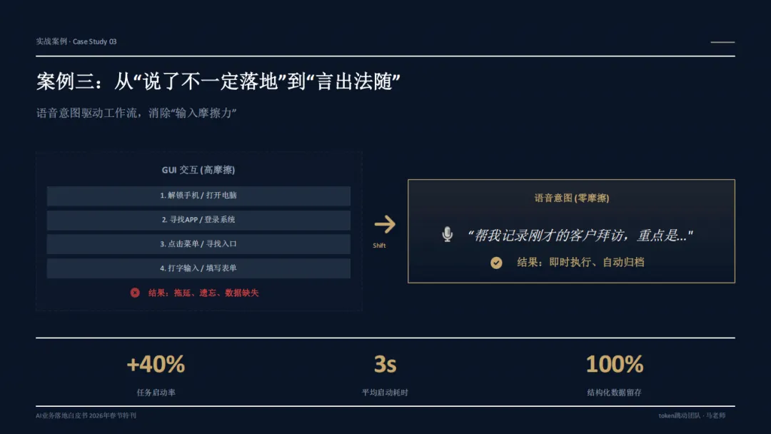Click the 实战案例 Case Study 03 label
The image size is (771, 434).
76,42
